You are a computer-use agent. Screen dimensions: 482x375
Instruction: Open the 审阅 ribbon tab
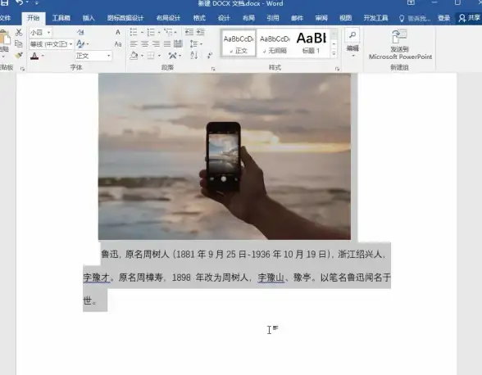[x=321, y=18]
